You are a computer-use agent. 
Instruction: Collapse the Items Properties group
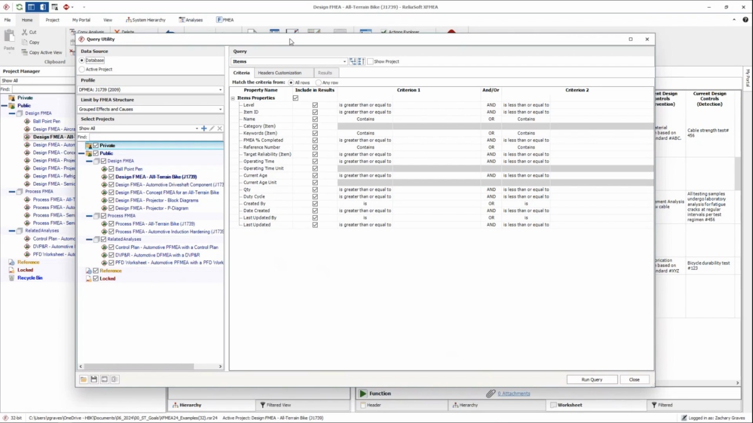[x=233, y=98]
